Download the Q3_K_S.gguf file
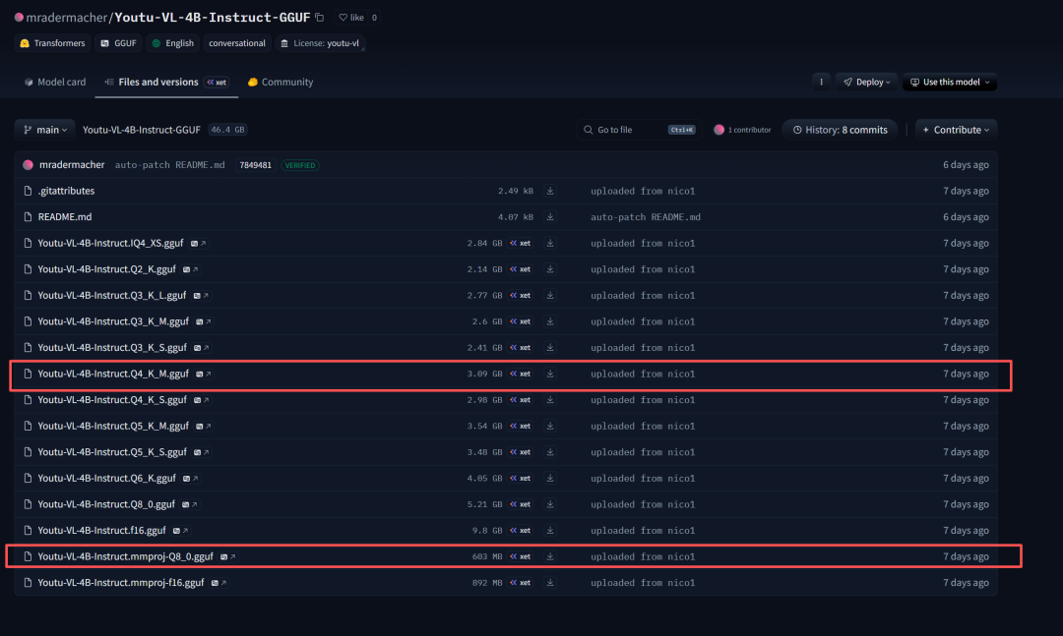This screenshot has height=636, width=1063. 550,347
